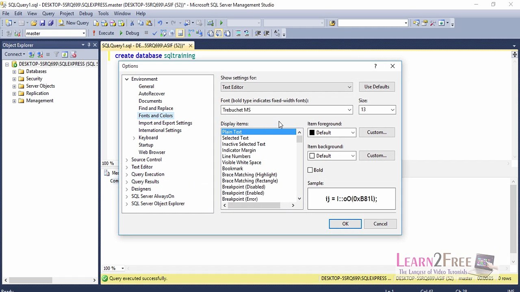Open the font Size dropdown
Viewport: 520px width, 292px height.
pyautogui.click(x=377, y=110)
